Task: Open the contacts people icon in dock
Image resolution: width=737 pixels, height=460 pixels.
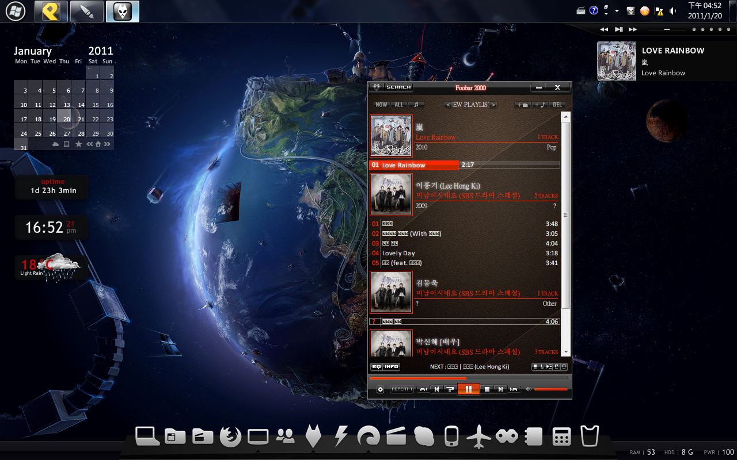Action: [286, 437]
